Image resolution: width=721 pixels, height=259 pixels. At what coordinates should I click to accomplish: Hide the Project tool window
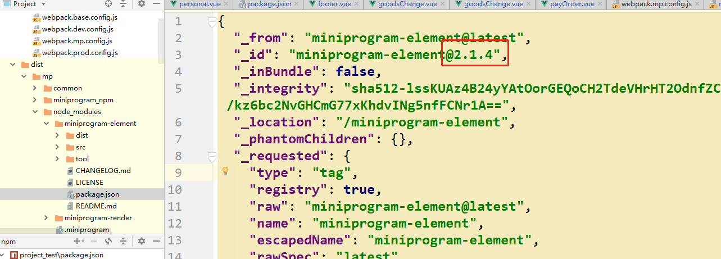point(156,3)
